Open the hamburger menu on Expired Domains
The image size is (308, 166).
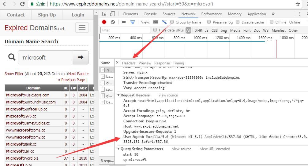click(82, 27)
